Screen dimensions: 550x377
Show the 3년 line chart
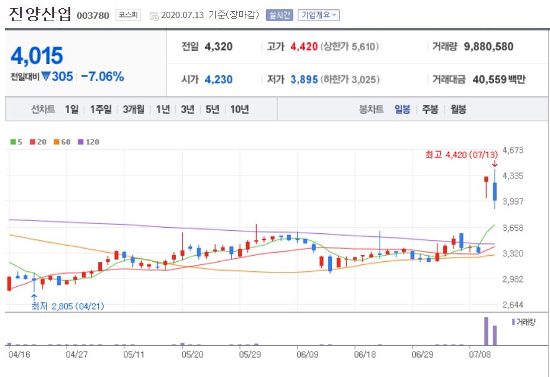pyautogui.click(x=188, y=109)
